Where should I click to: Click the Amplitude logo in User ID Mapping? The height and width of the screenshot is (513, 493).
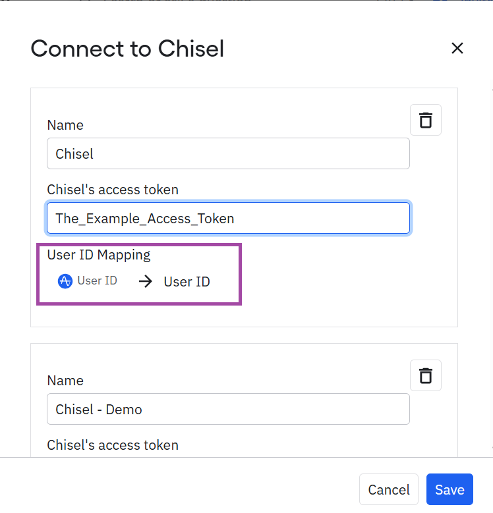click(x=65, y=281)
